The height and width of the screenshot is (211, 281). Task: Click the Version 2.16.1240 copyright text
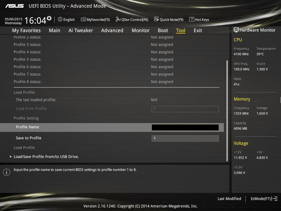point(140,206)
